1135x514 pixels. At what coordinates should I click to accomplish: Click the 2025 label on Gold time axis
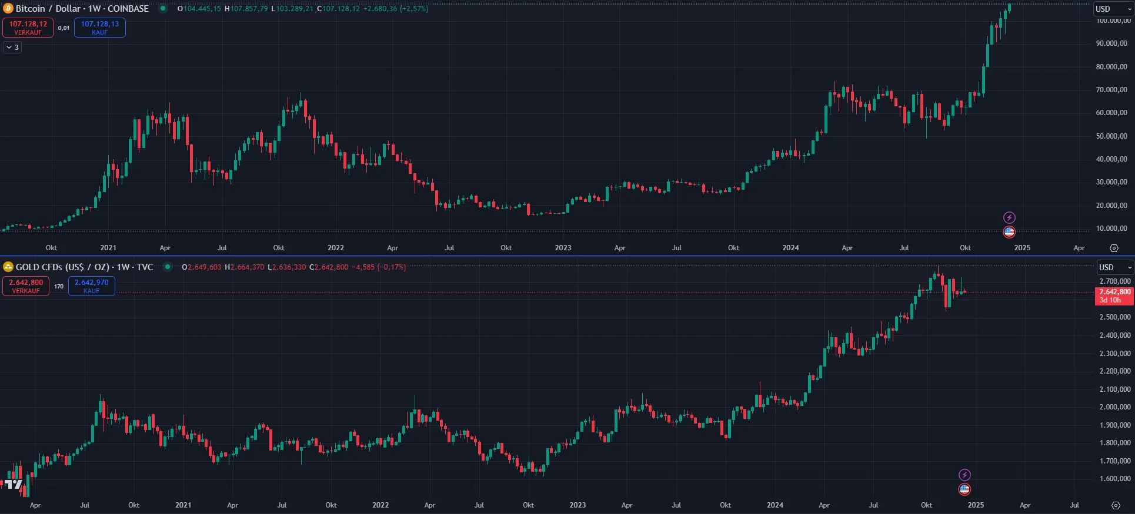coord(976,505)
